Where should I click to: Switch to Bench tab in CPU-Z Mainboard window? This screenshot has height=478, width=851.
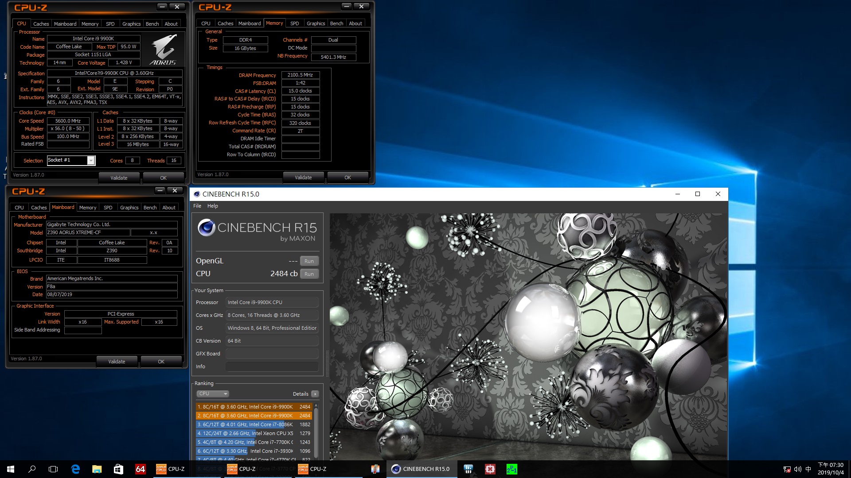tap(150, 208)
